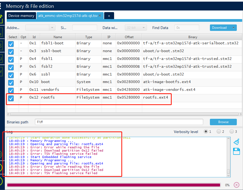
Task: Click the "System" type cell
Action: tap(89, 82)
